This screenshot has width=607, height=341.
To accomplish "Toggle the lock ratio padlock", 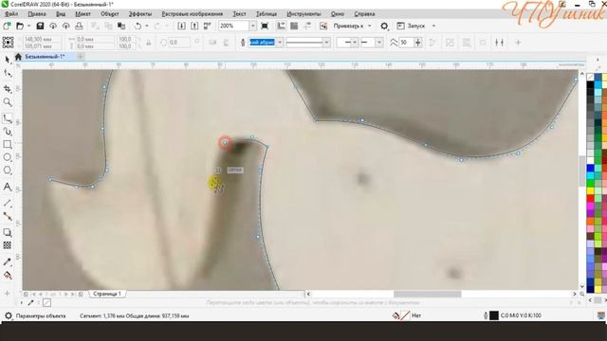I will click(148, 43).
